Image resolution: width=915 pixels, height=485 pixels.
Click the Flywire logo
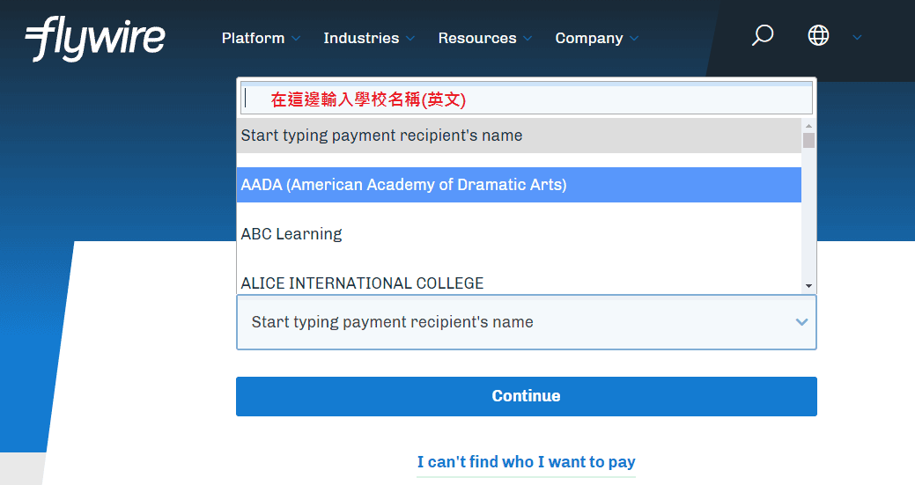tap(95, 38)
